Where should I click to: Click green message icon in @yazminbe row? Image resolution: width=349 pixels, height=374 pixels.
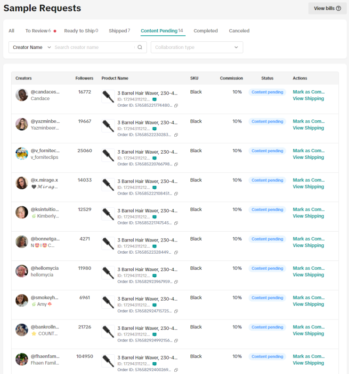154,129
